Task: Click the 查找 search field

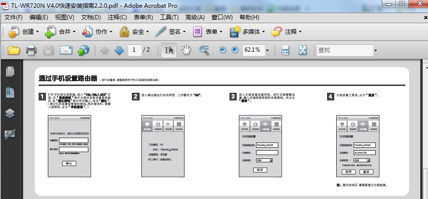Action: [345, 50]
